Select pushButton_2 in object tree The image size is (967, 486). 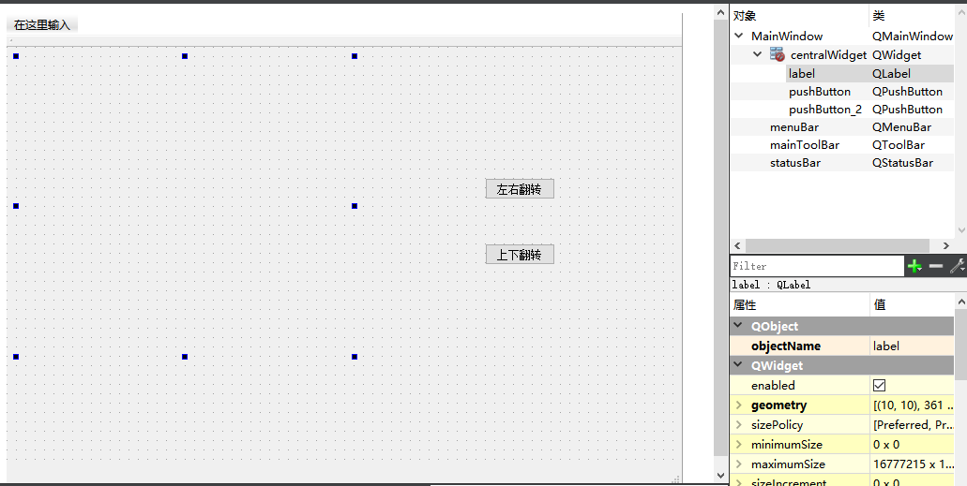click(825, 110)
